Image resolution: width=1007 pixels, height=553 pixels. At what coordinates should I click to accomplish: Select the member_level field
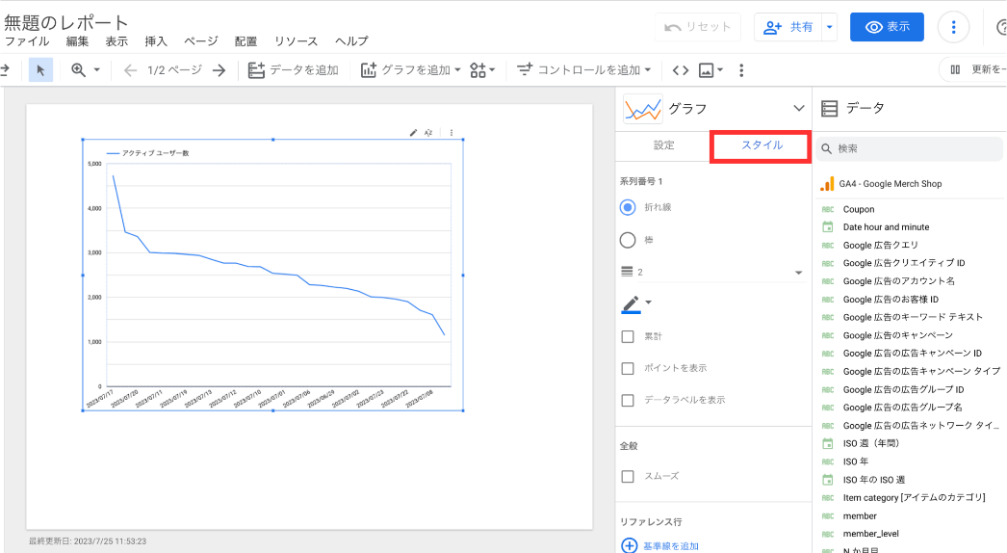tap(871, 534)
